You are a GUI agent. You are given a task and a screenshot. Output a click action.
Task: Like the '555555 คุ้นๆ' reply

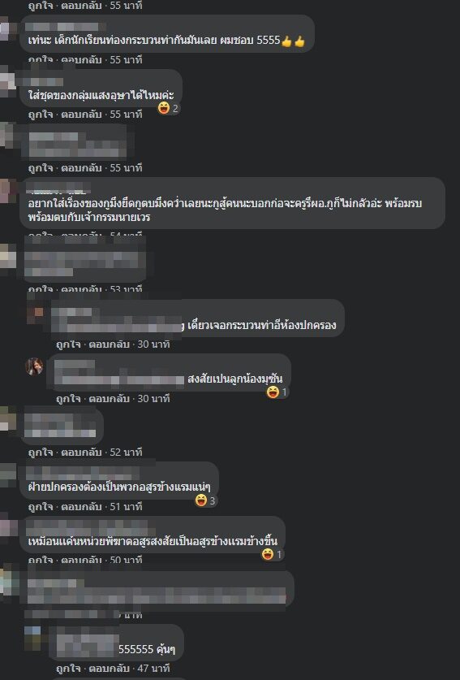(68, 669)
